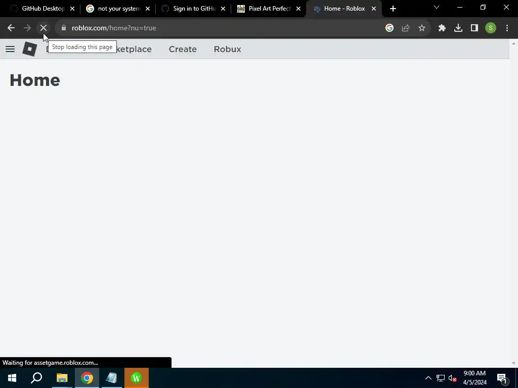Bookmark this tab with star icon
518x388 pixels.
(x=422, y=28)
